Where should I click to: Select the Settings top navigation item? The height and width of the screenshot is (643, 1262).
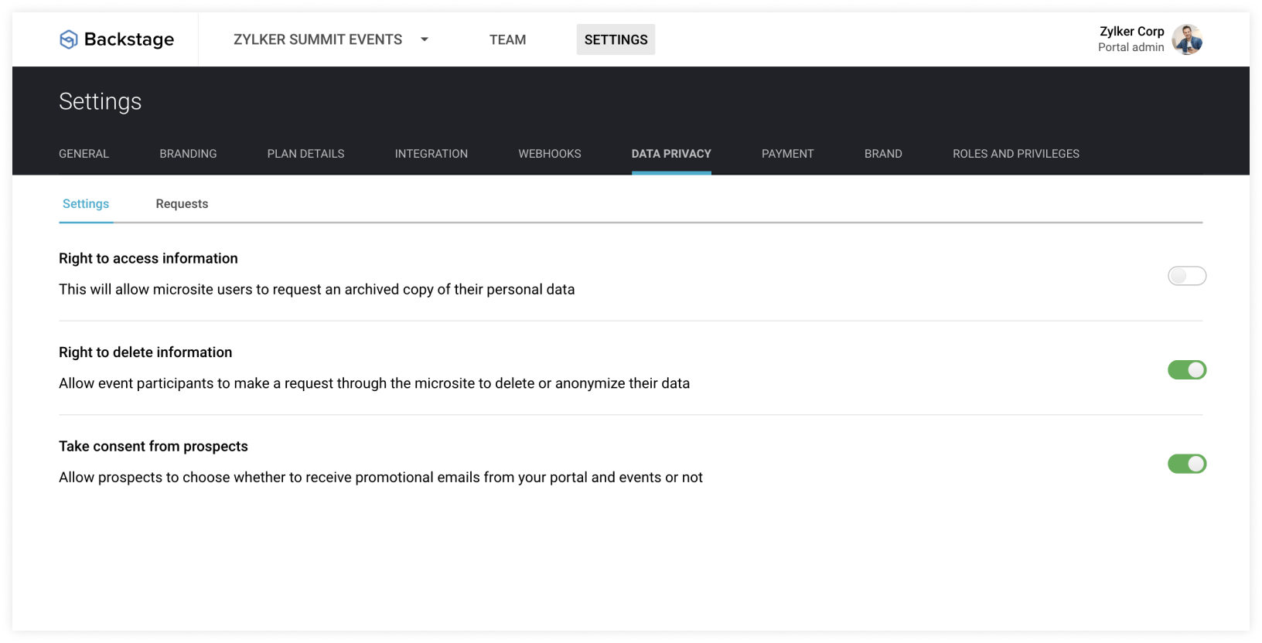pos(616,39)
